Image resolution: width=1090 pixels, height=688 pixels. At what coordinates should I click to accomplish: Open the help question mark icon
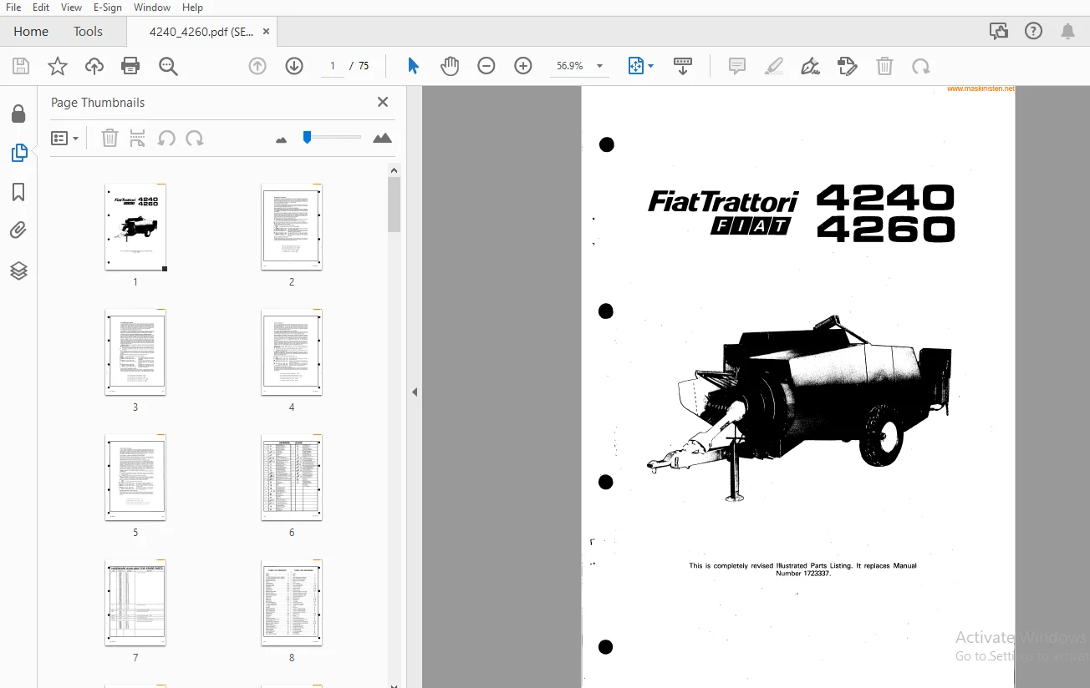point(1034,32)
